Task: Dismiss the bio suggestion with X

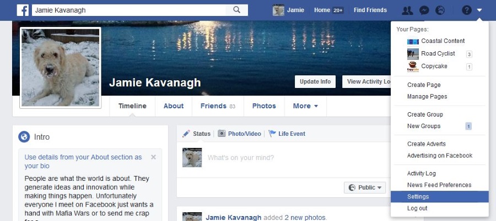Action: [x=153, y=157]
